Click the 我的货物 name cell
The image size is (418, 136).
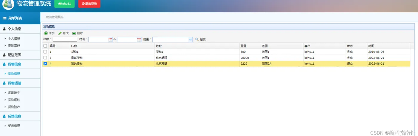pos(112,64)
